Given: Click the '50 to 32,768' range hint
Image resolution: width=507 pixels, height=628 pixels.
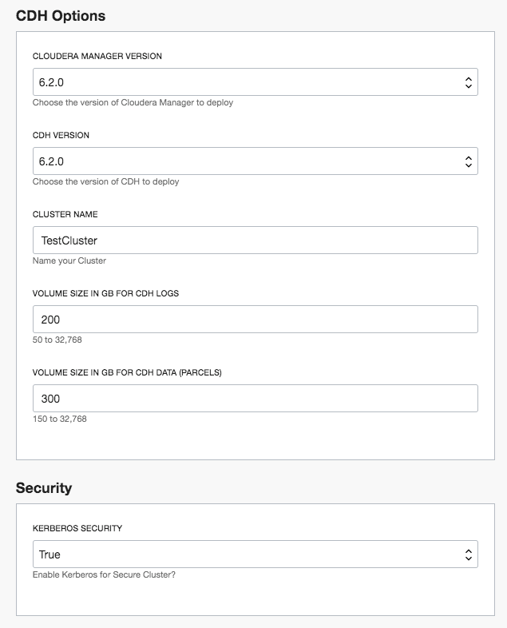Looking at the screenshot, I should (x=57, y=340).
